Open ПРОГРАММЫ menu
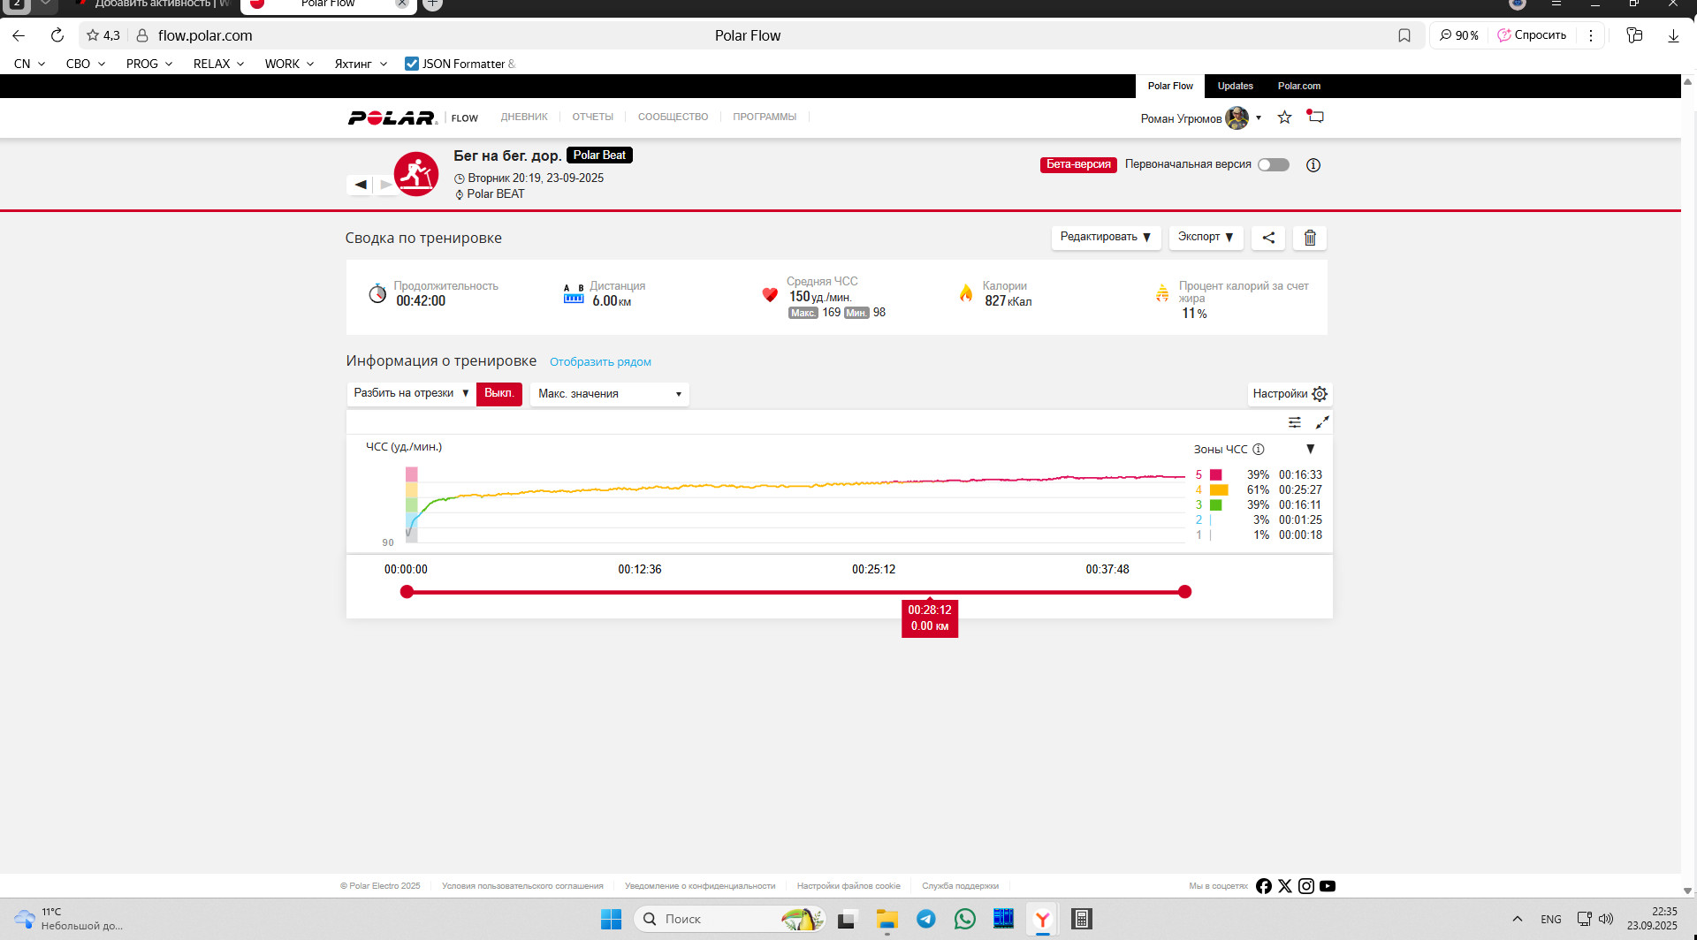Image resolution: width=1697 pixels, height=940 pixels. click(x=765, y=117)
